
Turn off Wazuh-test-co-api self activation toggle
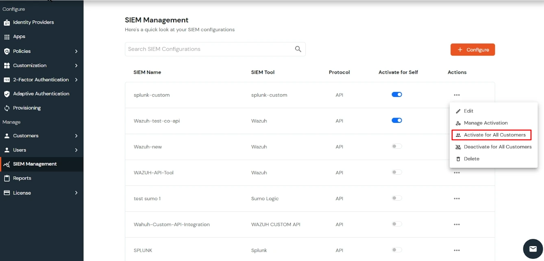tap(397, 120)
